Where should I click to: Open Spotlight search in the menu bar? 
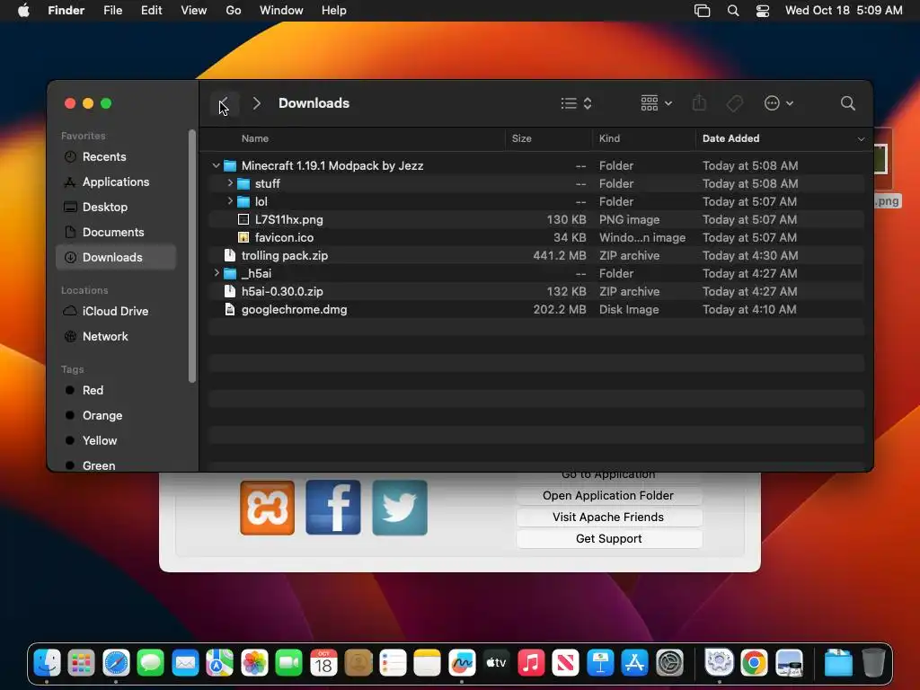point(733,11)
